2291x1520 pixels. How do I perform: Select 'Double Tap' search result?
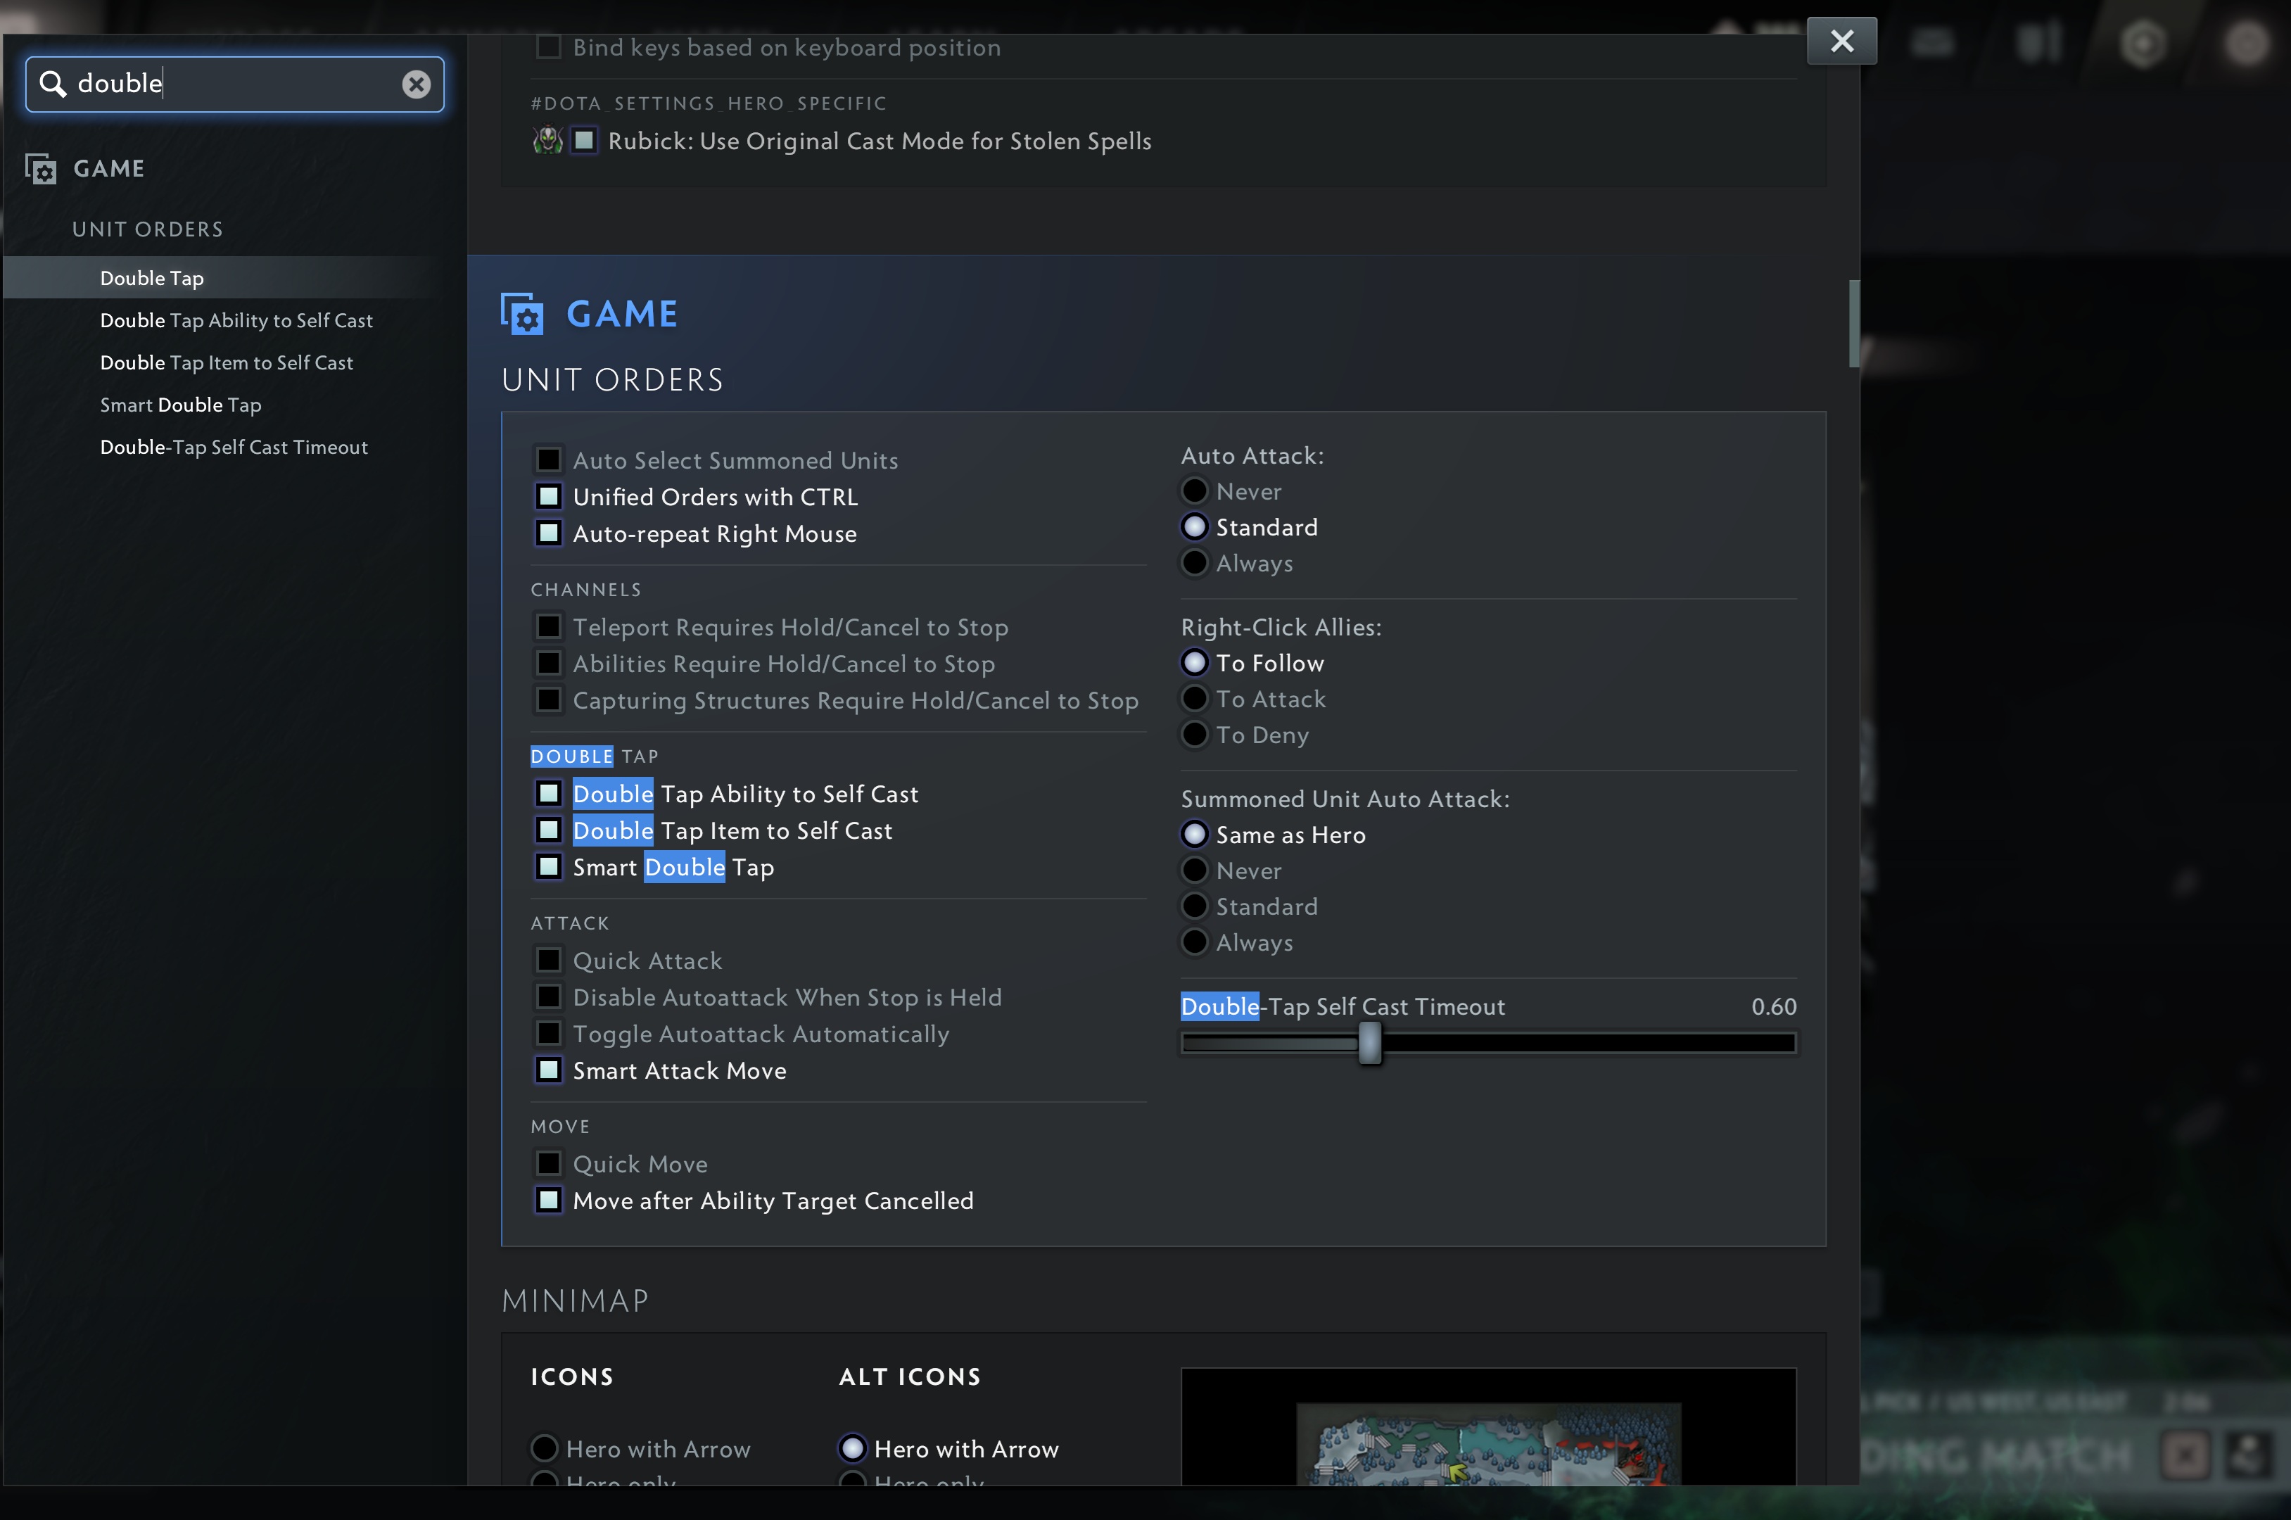point(152,278)
